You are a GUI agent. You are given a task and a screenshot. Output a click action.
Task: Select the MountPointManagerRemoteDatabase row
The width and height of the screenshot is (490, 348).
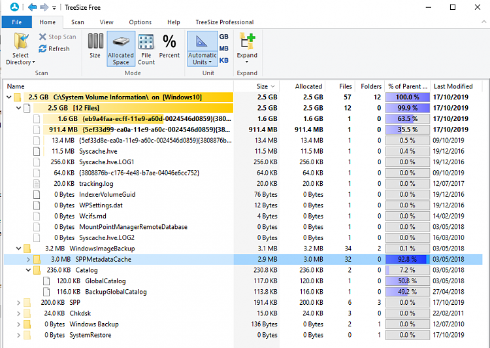[x=243, y=227]
